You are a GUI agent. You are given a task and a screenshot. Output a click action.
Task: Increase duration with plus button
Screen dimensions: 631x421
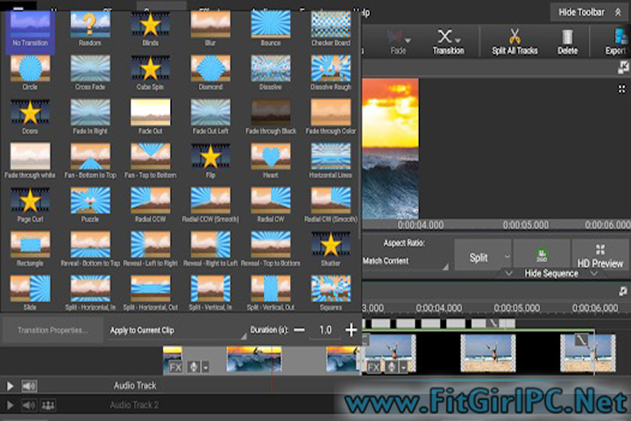click(351, 330)
